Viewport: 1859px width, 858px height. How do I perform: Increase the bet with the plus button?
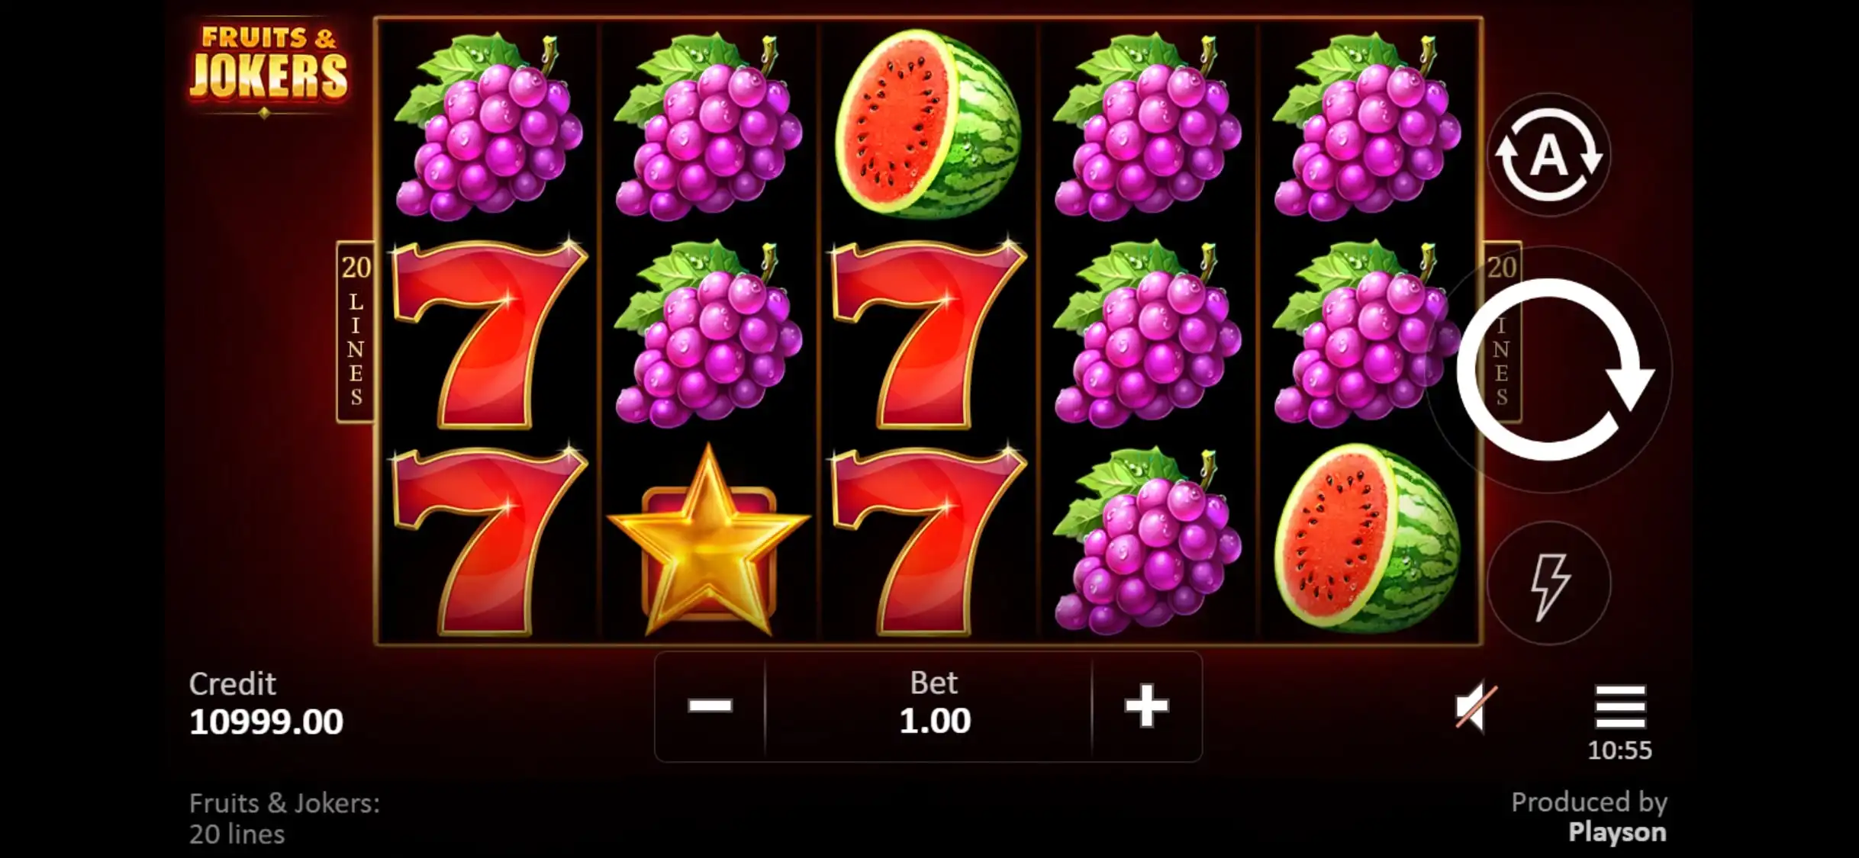point(1146,706)
